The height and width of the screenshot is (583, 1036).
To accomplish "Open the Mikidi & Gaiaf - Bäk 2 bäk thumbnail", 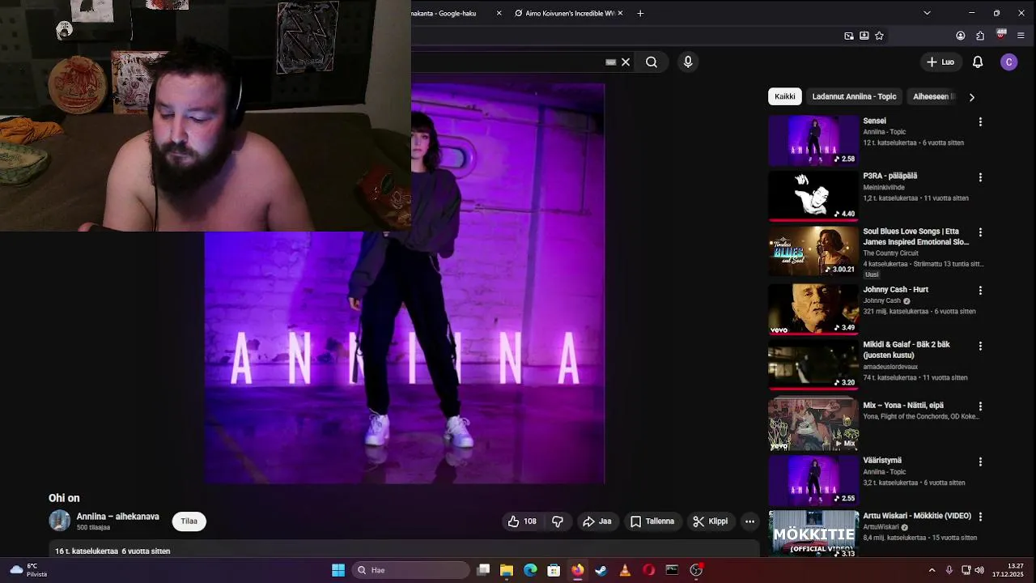I will coord(813,364).
